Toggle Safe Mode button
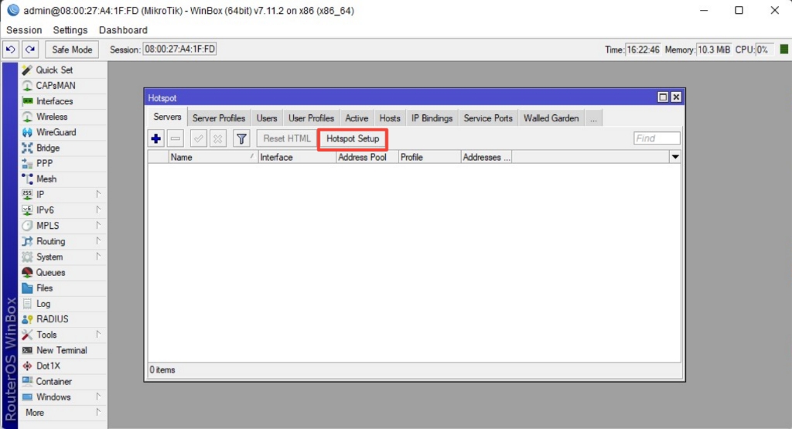Viewport: 792px width, 429px height. [x=72, y=49]
